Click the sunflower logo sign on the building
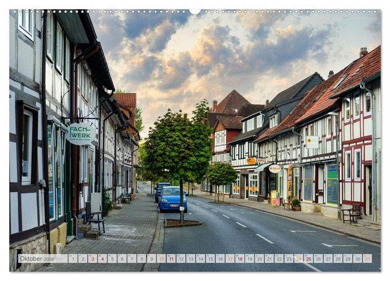This screenshot has width=390, height=281. point(312,142)
